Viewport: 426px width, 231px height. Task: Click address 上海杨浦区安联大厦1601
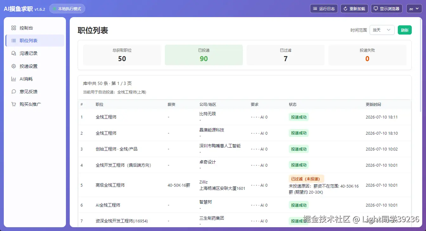tap(222, 188)
